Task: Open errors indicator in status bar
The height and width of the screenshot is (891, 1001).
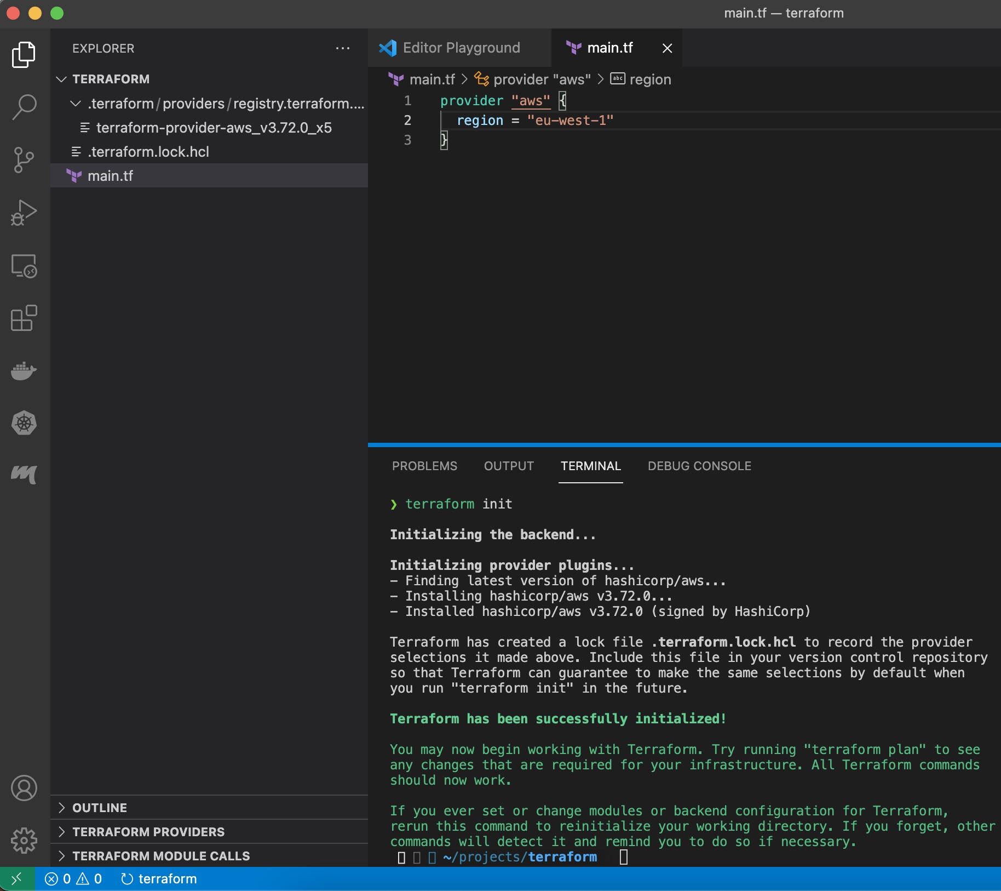Action: click(x=57, y=879)
